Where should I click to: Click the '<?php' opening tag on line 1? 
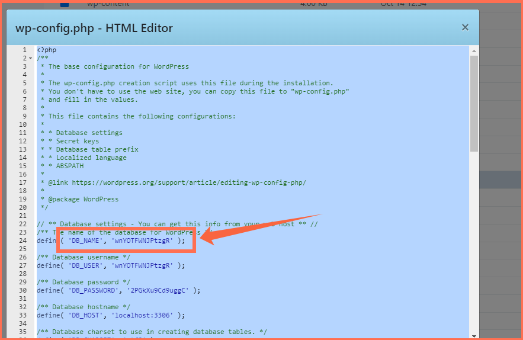pos(46,50)
